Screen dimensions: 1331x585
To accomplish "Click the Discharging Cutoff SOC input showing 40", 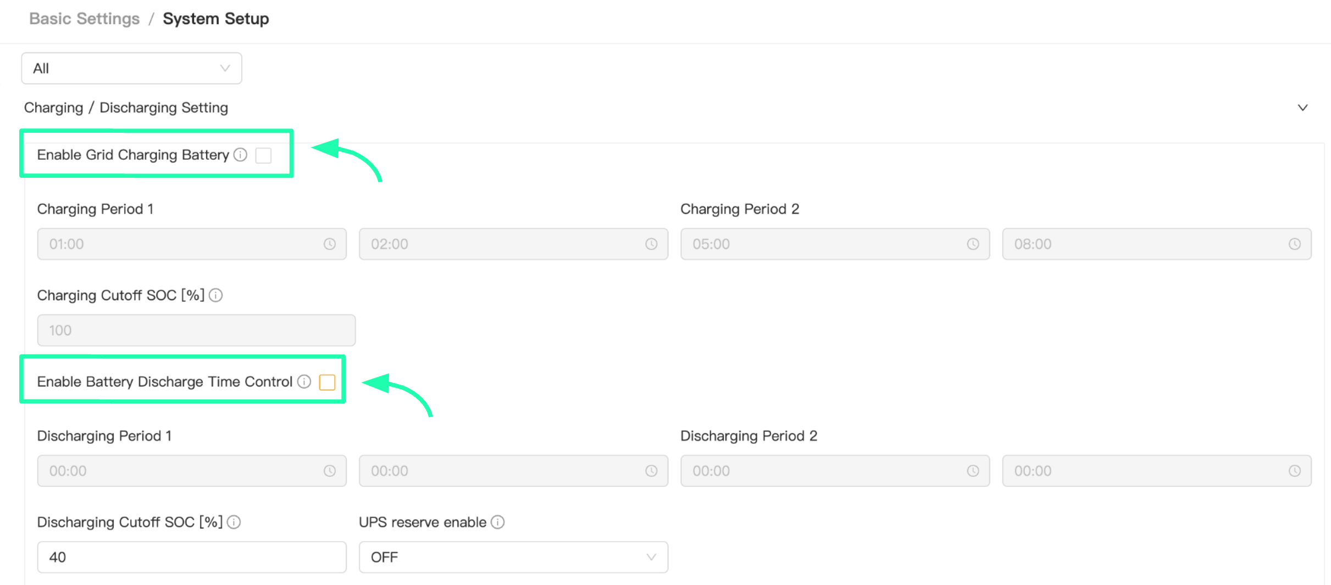I will point(192,557).
